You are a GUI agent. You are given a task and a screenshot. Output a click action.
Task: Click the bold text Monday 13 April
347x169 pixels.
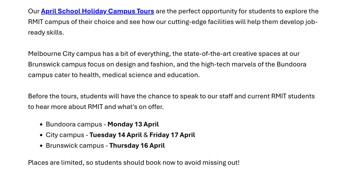coord(133,124)
